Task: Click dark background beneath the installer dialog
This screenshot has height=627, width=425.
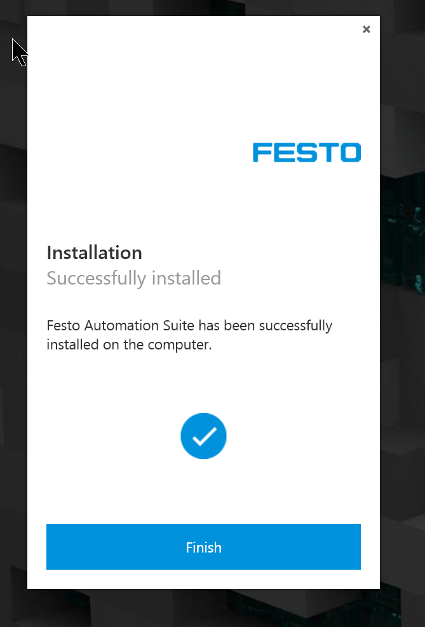Action: point(203,608)
